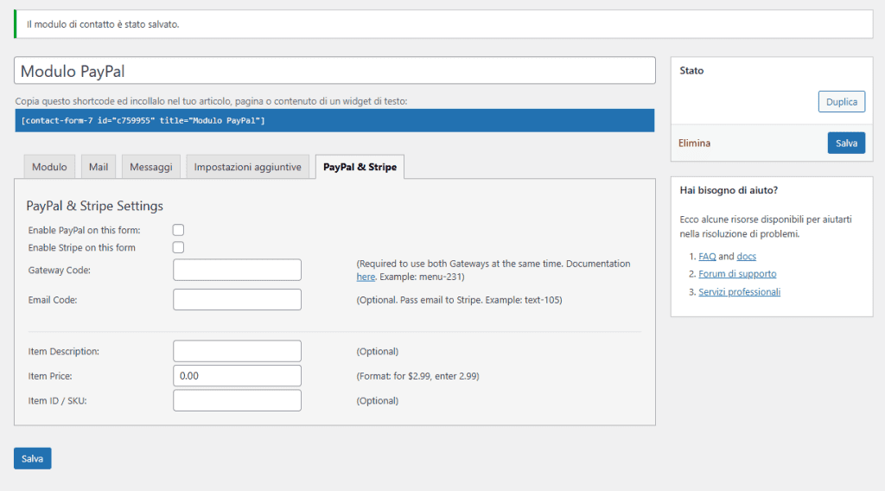Click the 'Gateway Code:' label

60,271
